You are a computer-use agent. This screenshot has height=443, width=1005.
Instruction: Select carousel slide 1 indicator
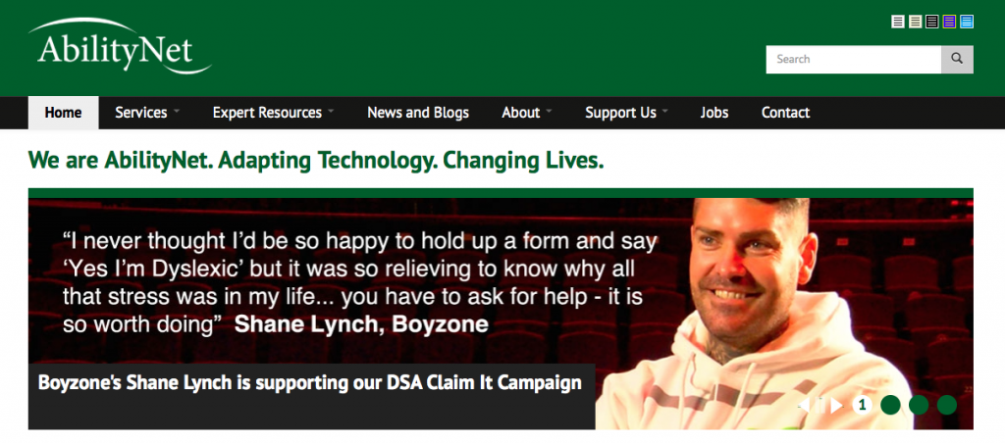(x=862, y=405)
